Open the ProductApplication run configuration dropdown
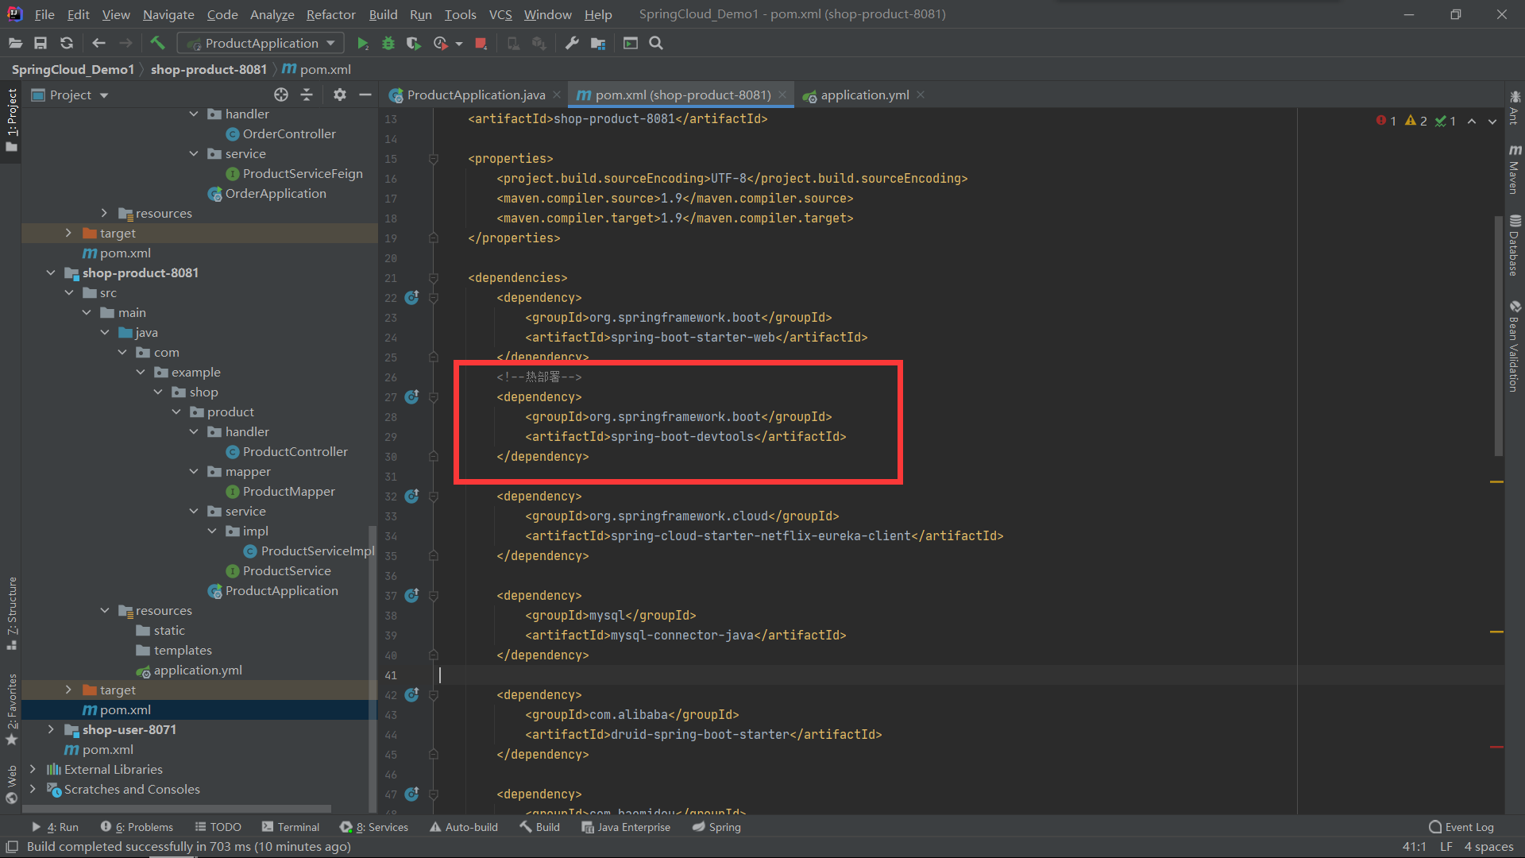This screenshot has height=858, width=1525. [261, 44]
